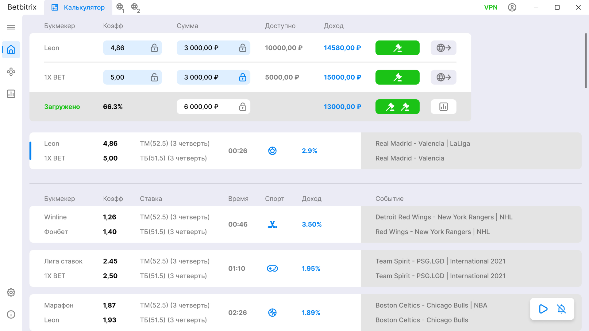
Task: Toggle the lock on Leon stake amount
Action: (243, 48)
